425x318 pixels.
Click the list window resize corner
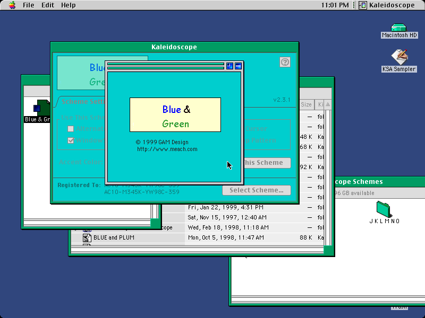click(328, 250)
